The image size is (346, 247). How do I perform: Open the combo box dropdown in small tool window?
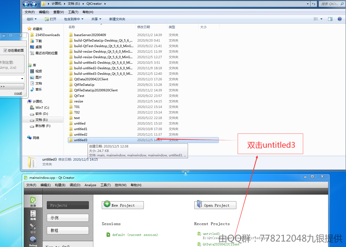pos(22,78)
